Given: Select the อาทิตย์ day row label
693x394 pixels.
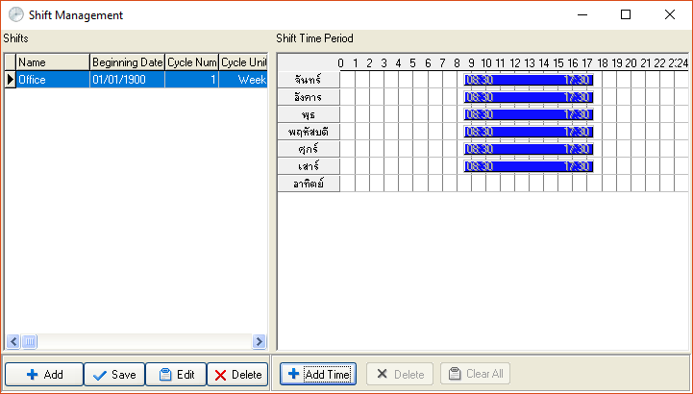Looking at the screenshot, I should coord(309,184).
